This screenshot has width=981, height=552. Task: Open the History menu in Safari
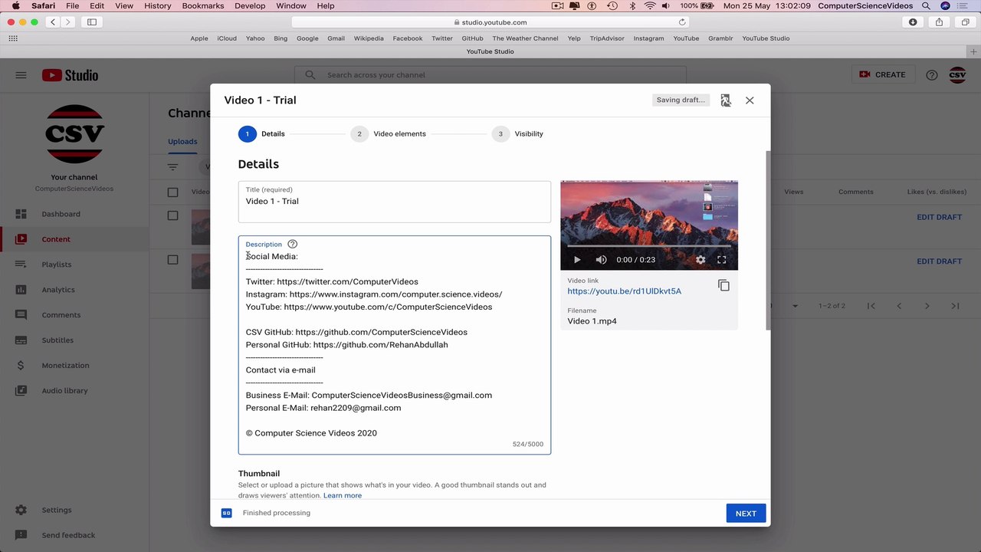click(x=158, y=5)
